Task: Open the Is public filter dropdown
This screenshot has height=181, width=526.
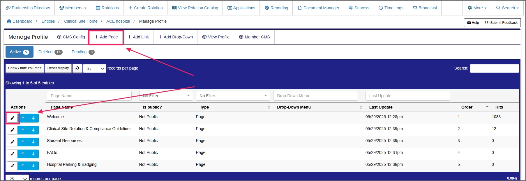Action: coord(166,96)
